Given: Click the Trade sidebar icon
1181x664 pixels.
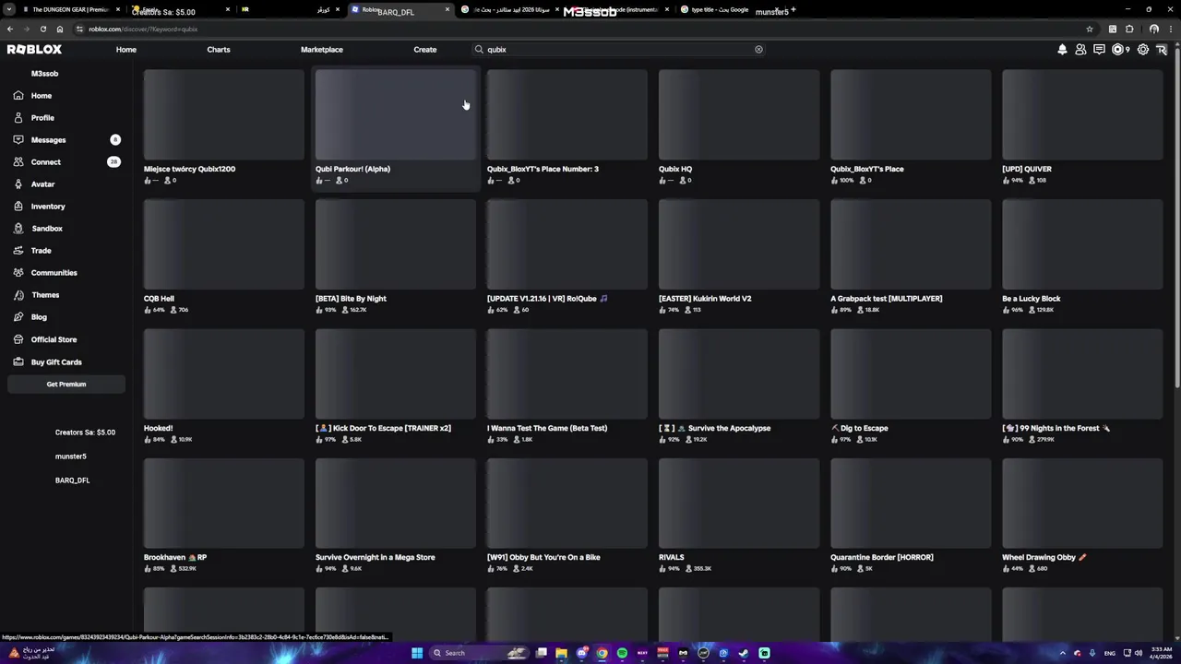Looking at the screenshot, I should (x=18, y=251).
